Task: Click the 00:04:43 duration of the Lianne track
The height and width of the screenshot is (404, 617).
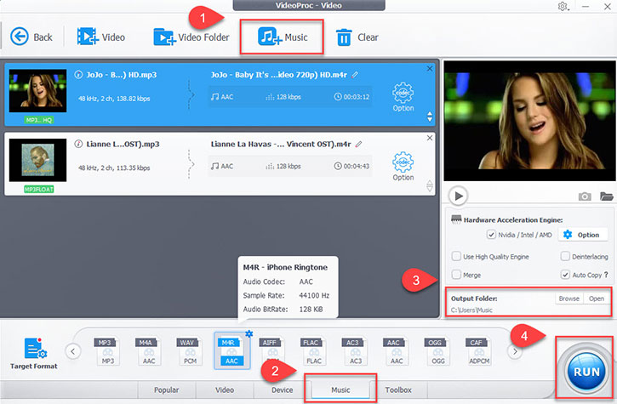Action: (x=351, y=166)
